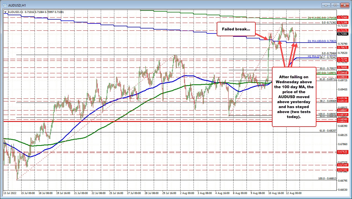Select the D1 MA:200 label at 0.71438
Image resolution: width=352 pixels, height=199 pixels.
(x=322, y=18)
